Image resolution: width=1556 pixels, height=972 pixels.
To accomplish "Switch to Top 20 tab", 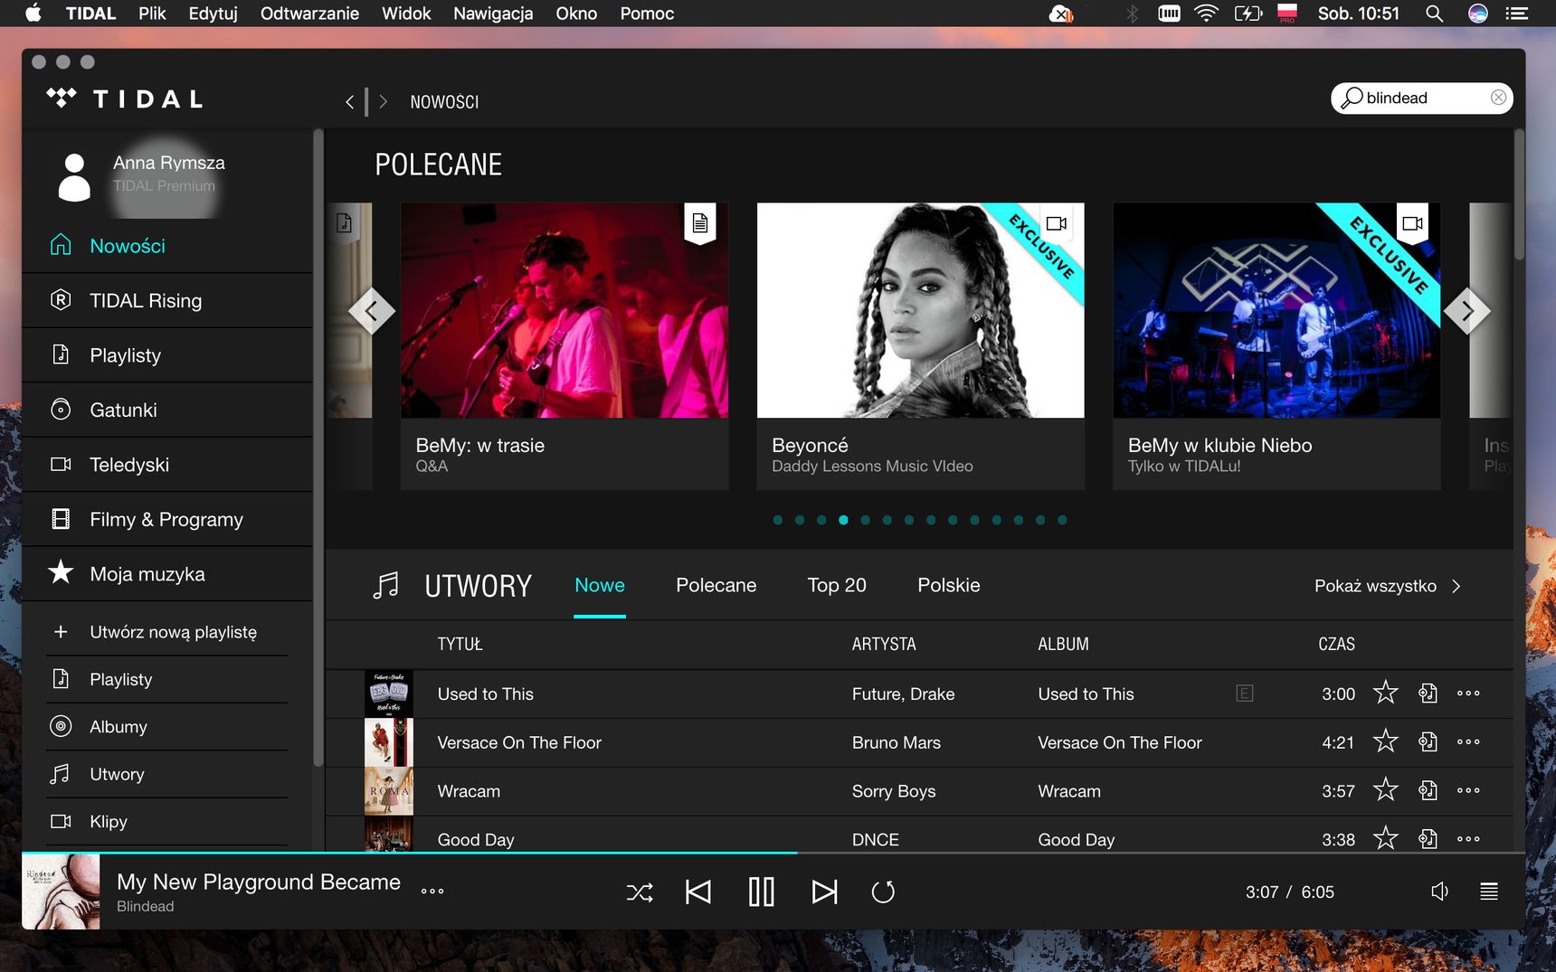I will pos(837,586).
